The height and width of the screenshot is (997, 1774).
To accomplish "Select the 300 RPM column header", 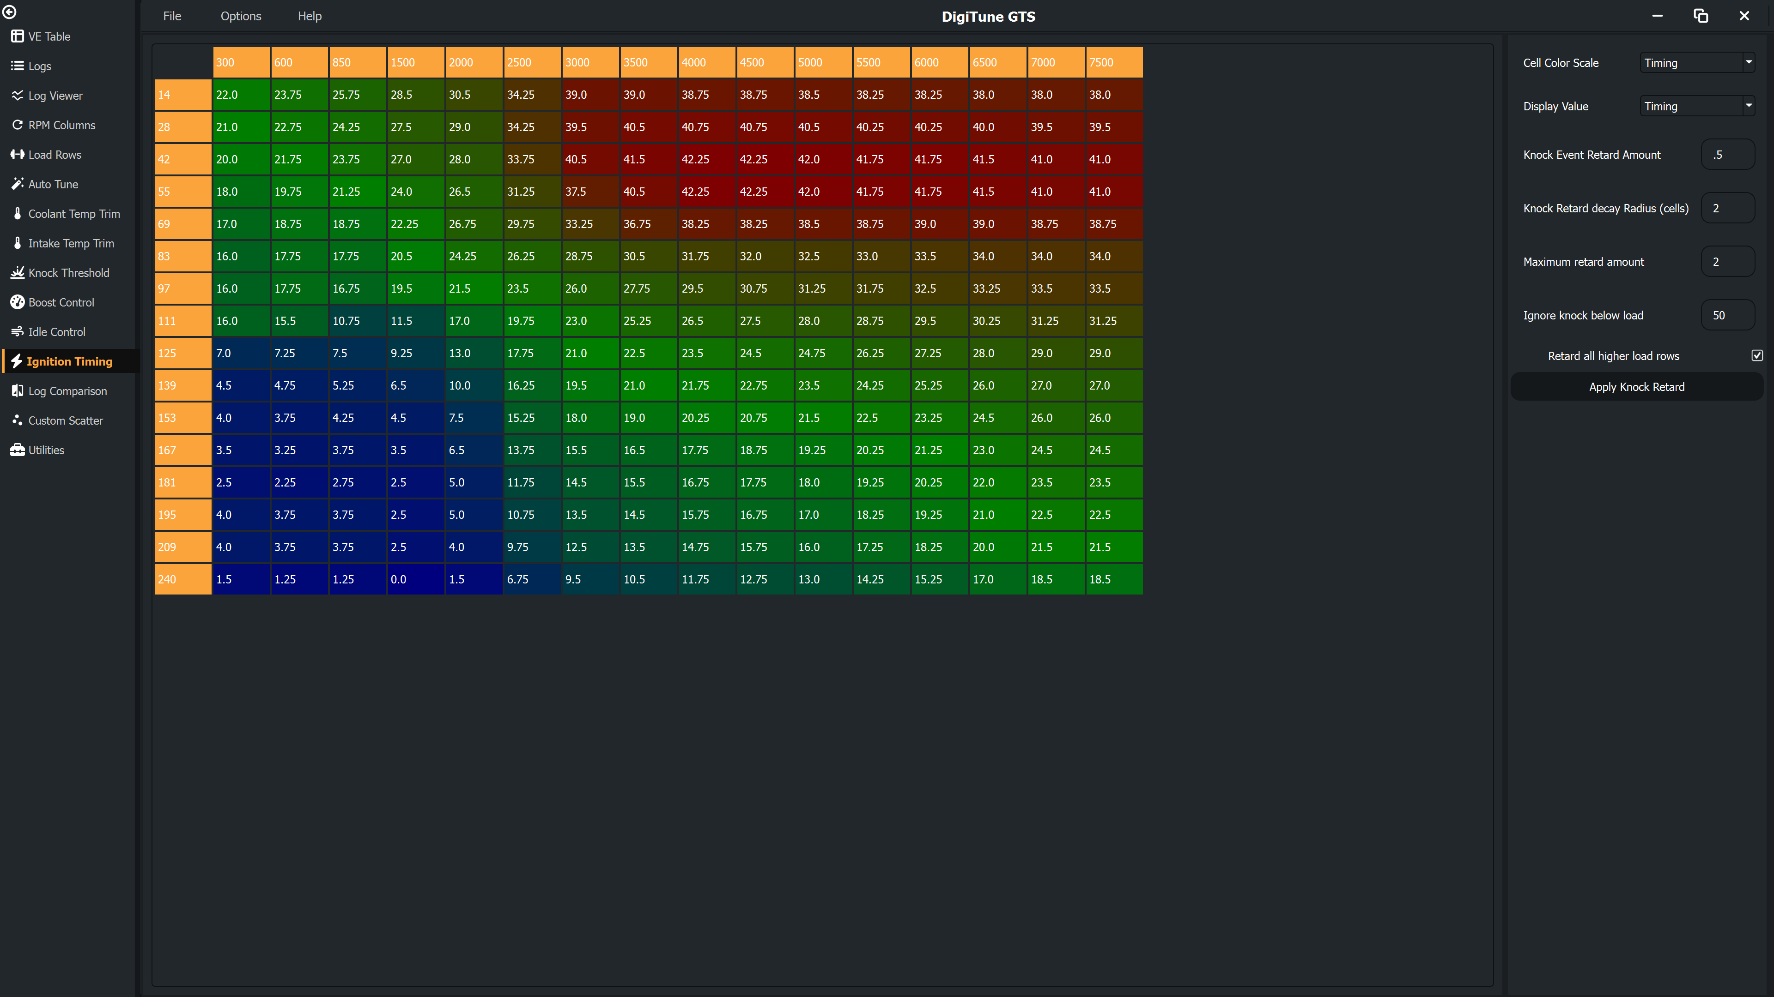I will click(241, 62).
